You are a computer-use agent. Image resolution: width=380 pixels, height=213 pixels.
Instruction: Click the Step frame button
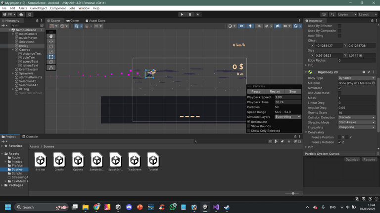[198, 14]
